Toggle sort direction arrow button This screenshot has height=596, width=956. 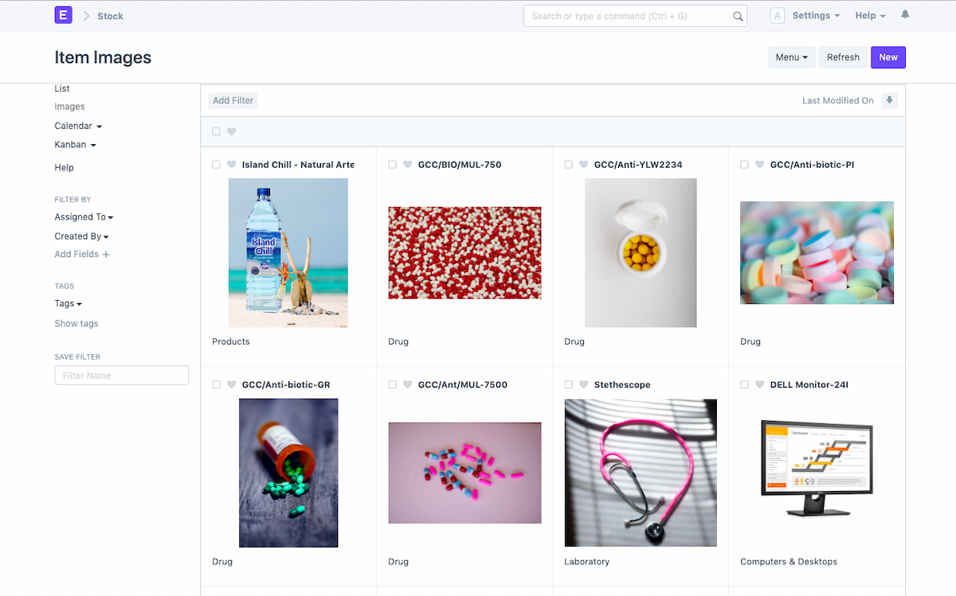coord(890,100)
